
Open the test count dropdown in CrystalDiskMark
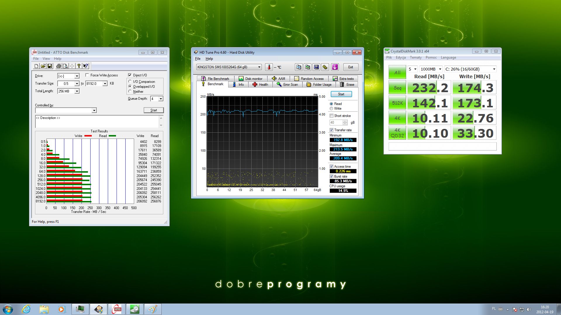point(413,69)
